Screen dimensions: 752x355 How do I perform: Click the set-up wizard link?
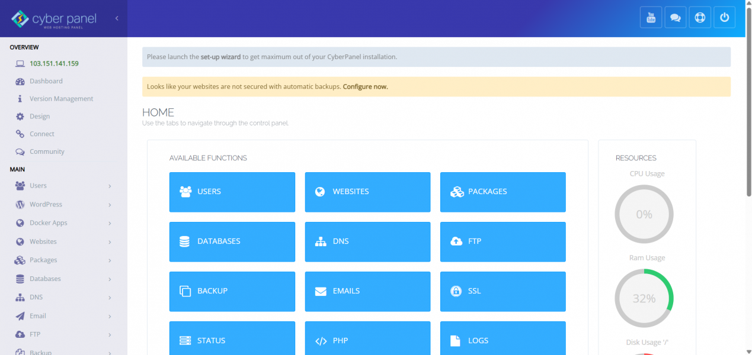click(220, 57)
